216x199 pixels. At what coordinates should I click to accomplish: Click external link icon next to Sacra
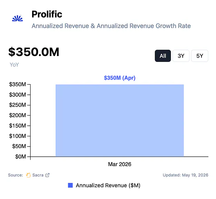(x=47, y=175)
